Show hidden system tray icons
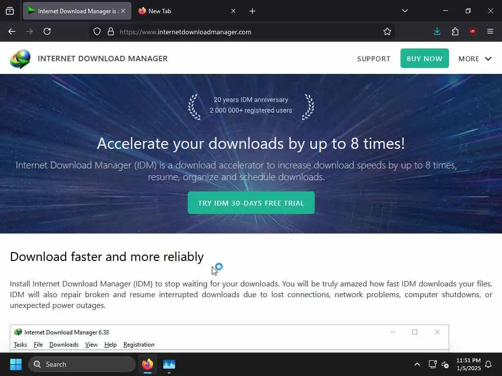 point(417,364)
